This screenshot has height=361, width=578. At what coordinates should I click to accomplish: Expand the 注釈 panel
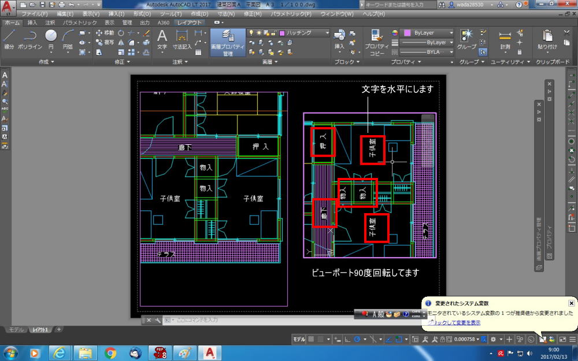[180, 62]
